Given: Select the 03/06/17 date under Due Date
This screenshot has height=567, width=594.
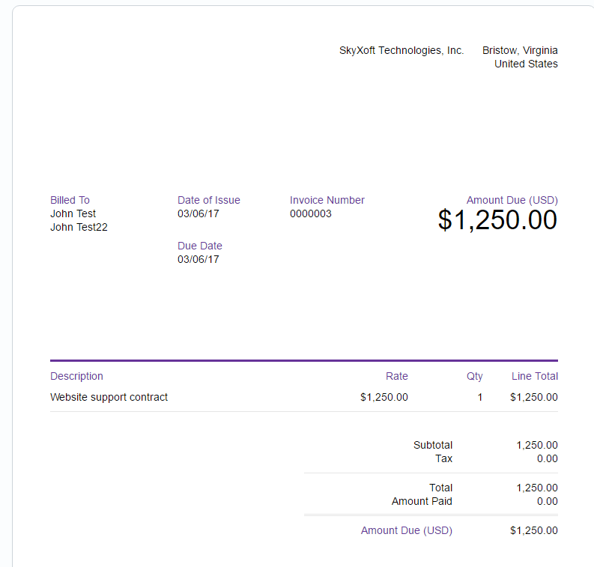Looking at the screenshot, I should click(x=198, y=259).
